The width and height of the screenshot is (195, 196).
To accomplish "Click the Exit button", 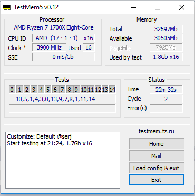I will point(157,180).
